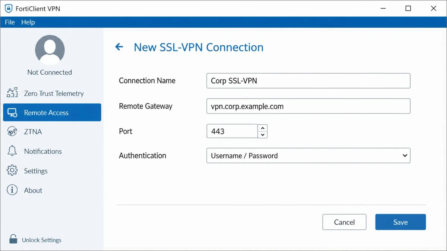Image resolution: width=447 pixels, height=251 pixels.
Task: Save the new VPN connection
Action: (x=400, y=222)
